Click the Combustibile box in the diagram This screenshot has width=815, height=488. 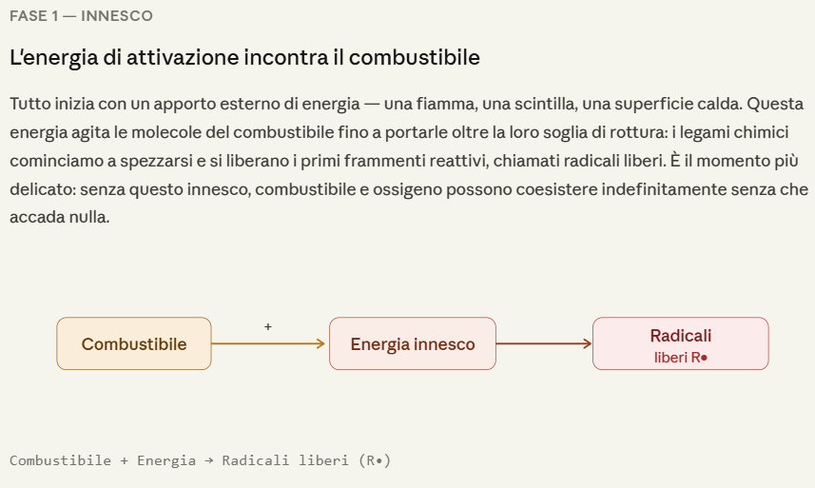click(134, 343)
